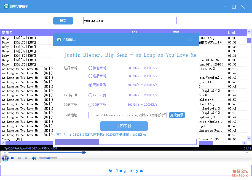Select the 高品音质 quality option
The height and width of the screenshot is (180, 252).
click(97, 76)
